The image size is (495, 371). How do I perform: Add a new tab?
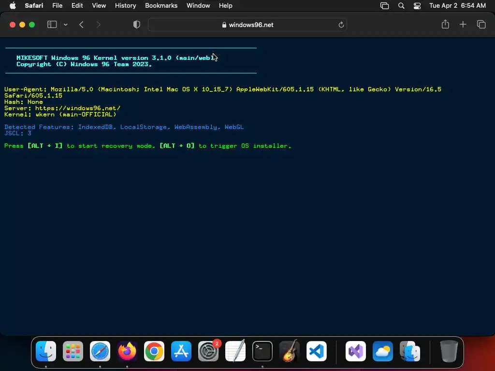click(x=463, y=24)
